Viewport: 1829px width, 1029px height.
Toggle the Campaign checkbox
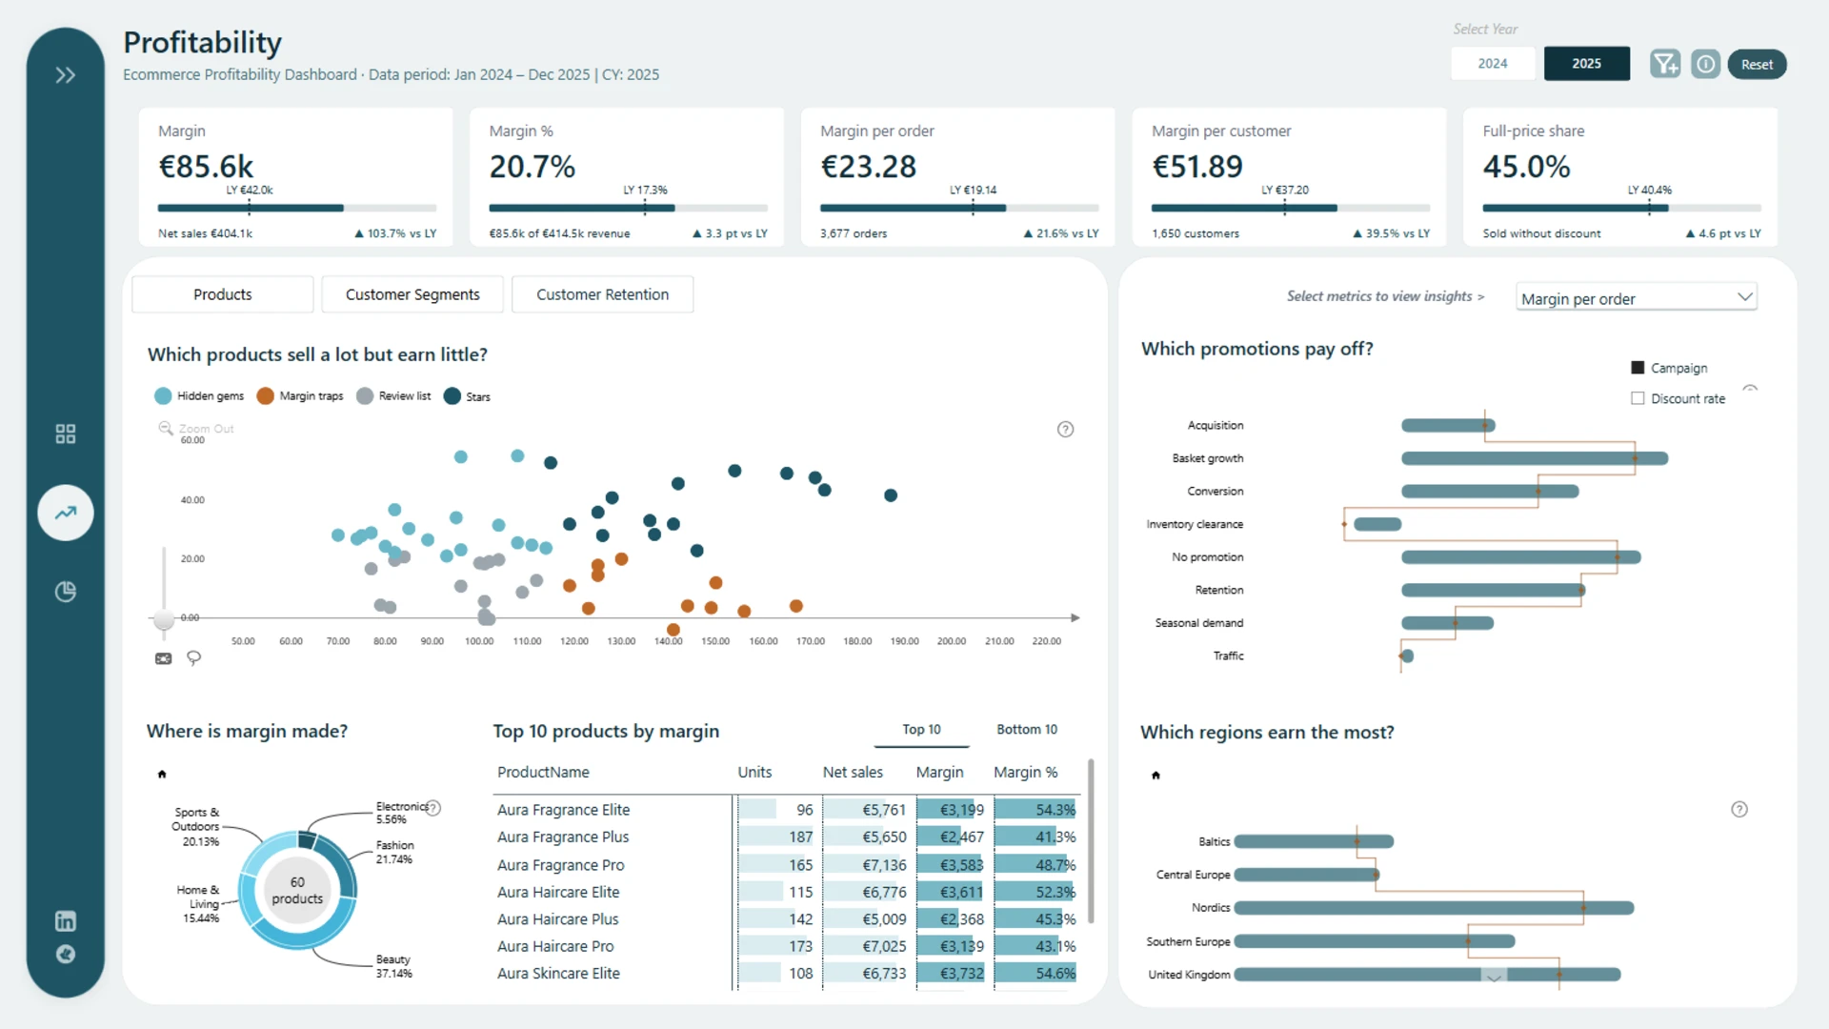pyautogui.click(x=1638, y=368)
